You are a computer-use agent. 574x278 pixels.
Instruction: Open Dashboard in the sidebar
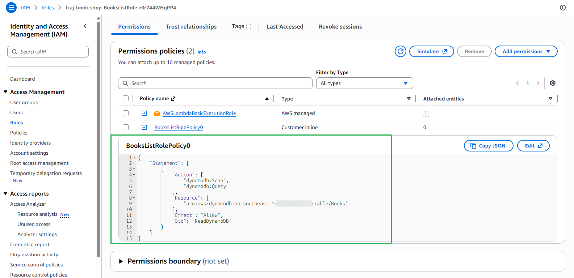22,79
